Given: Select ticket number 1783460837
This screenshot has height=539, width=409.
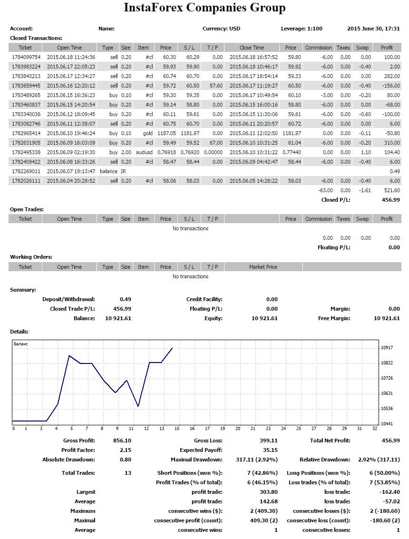Looking at the screenshot, I should point(26,105).
